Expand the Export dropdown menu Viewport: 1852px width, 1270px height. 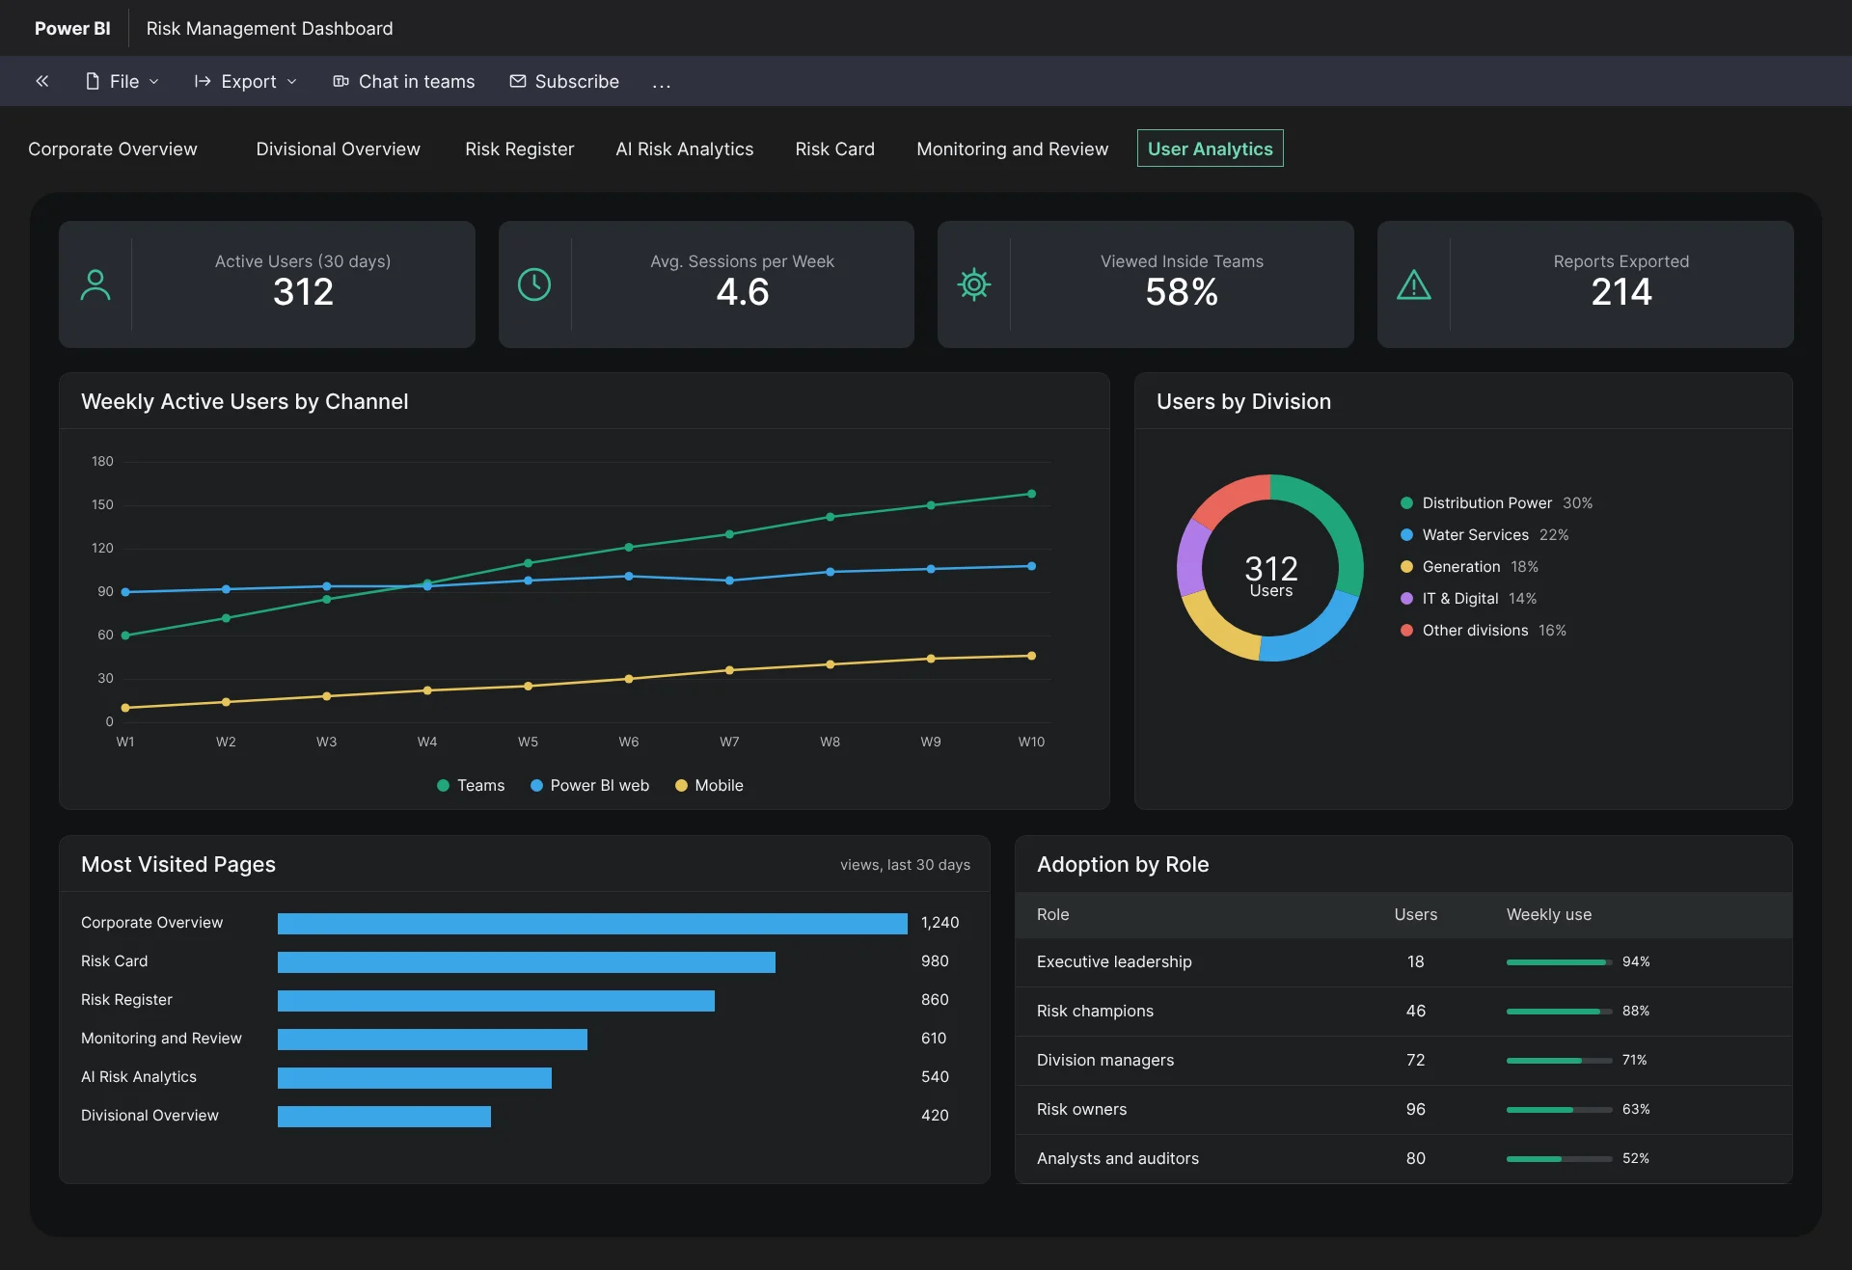coord(246,81)
